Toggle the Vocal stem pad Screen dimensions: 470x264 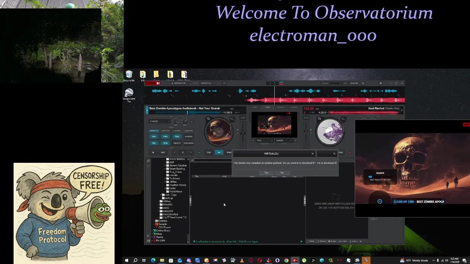coord(154,136)
